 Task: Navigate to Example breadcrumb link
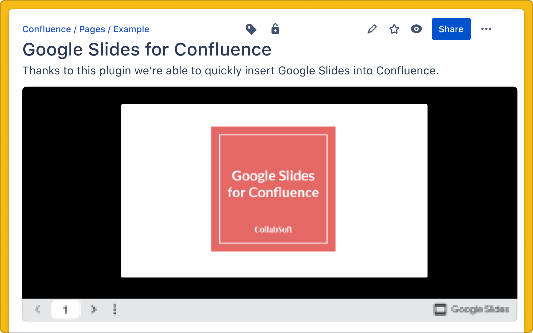[131, 29]
